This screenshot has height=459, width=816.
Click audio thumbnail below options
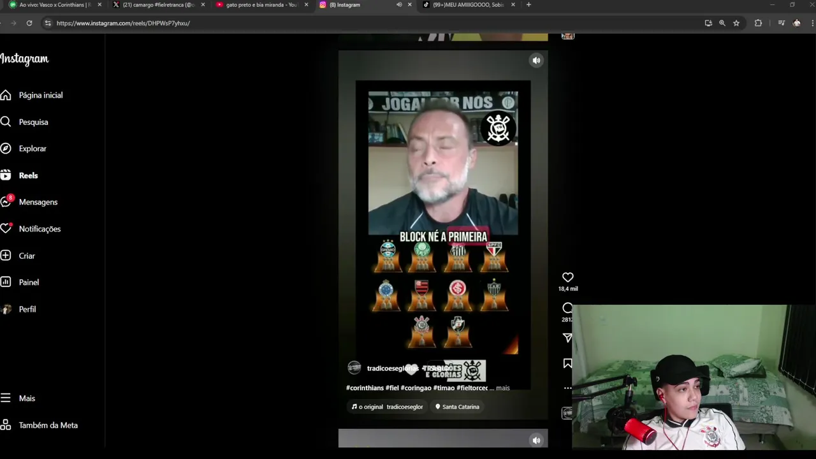[x=567, y=413]
